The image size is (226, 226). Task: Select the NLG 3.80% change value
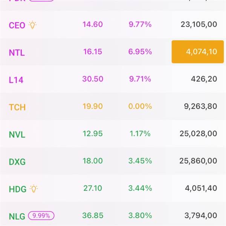tap(140, 215)
